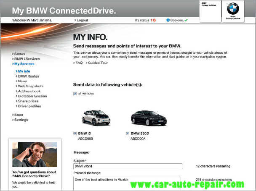Uncheck the BMW i3 checkbox

75,133
